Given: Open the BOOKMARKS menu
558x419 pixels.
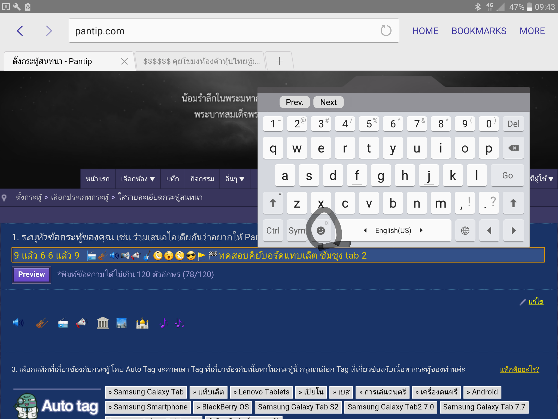Looking at the screenshot, I should (x=479, y=31).
